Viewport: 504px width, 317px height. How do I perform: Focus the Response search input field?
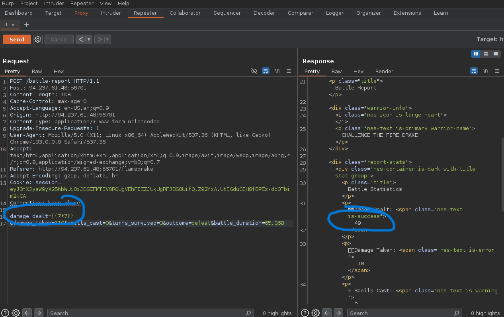click(x=404, y=313)
